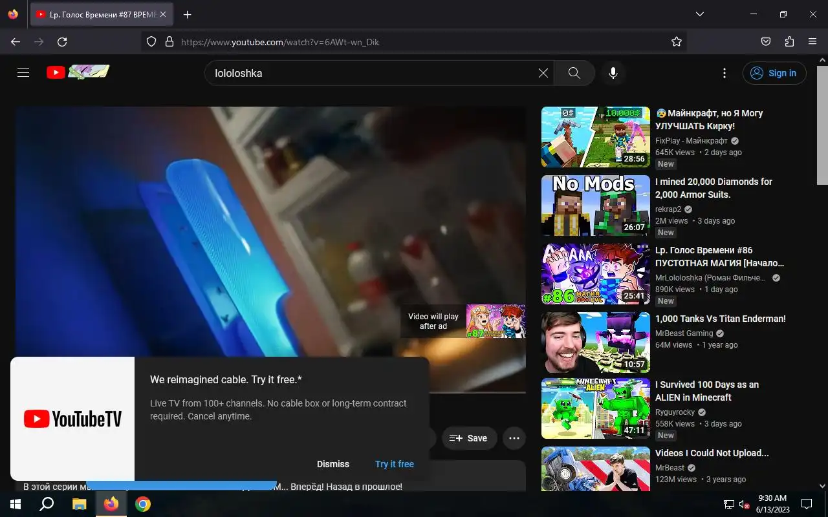View site security padlock info
Viewport: 828px width, 517px height.
pyautogui.click(x=169, y=41)
